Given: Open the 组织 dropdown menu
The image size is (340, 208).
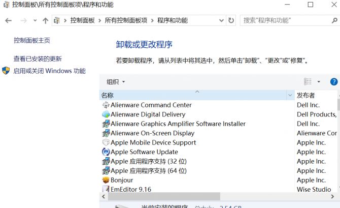Looking at the screenshot, I should (115, 82).
